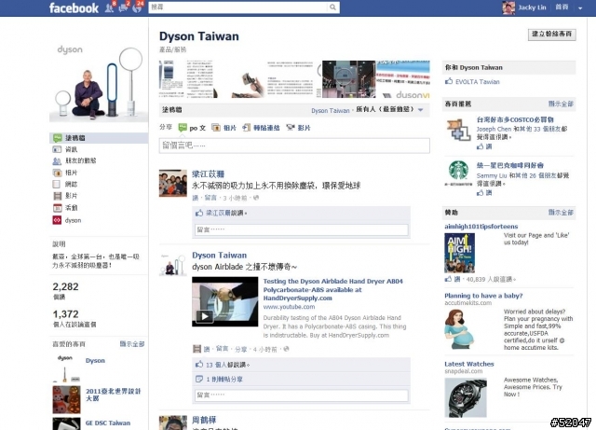
Task: Open Latest Watches ad link
Action: pos(469,364)
